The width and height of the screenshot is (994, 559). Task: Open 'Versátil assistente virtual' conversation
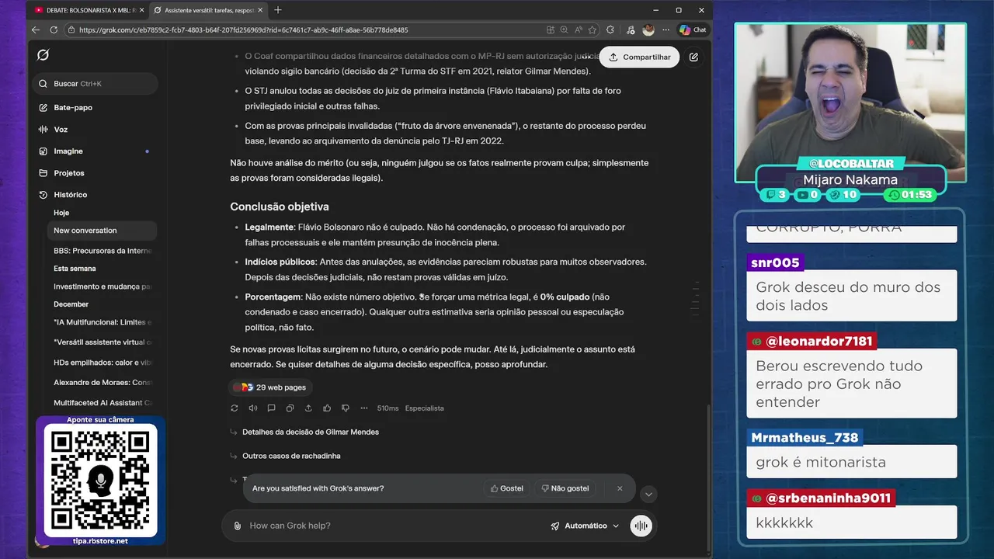(x=103, y=342)
